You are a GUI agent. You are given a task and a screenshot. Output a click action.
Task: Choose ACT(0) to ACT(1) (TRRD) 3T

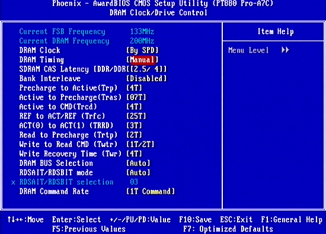[x=134, y=126]
